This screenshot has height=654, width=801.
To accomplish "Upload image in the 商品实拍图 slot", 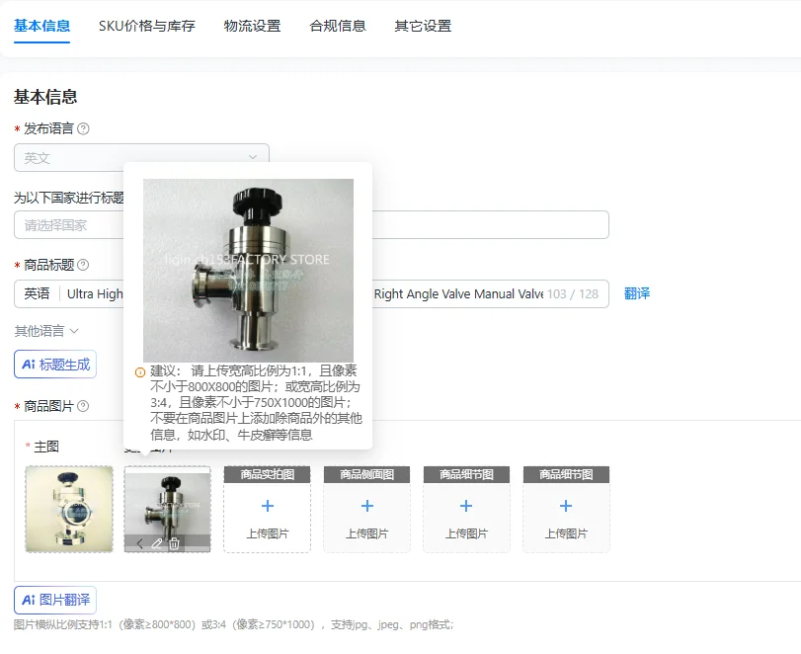I will (x=268, y=509).
